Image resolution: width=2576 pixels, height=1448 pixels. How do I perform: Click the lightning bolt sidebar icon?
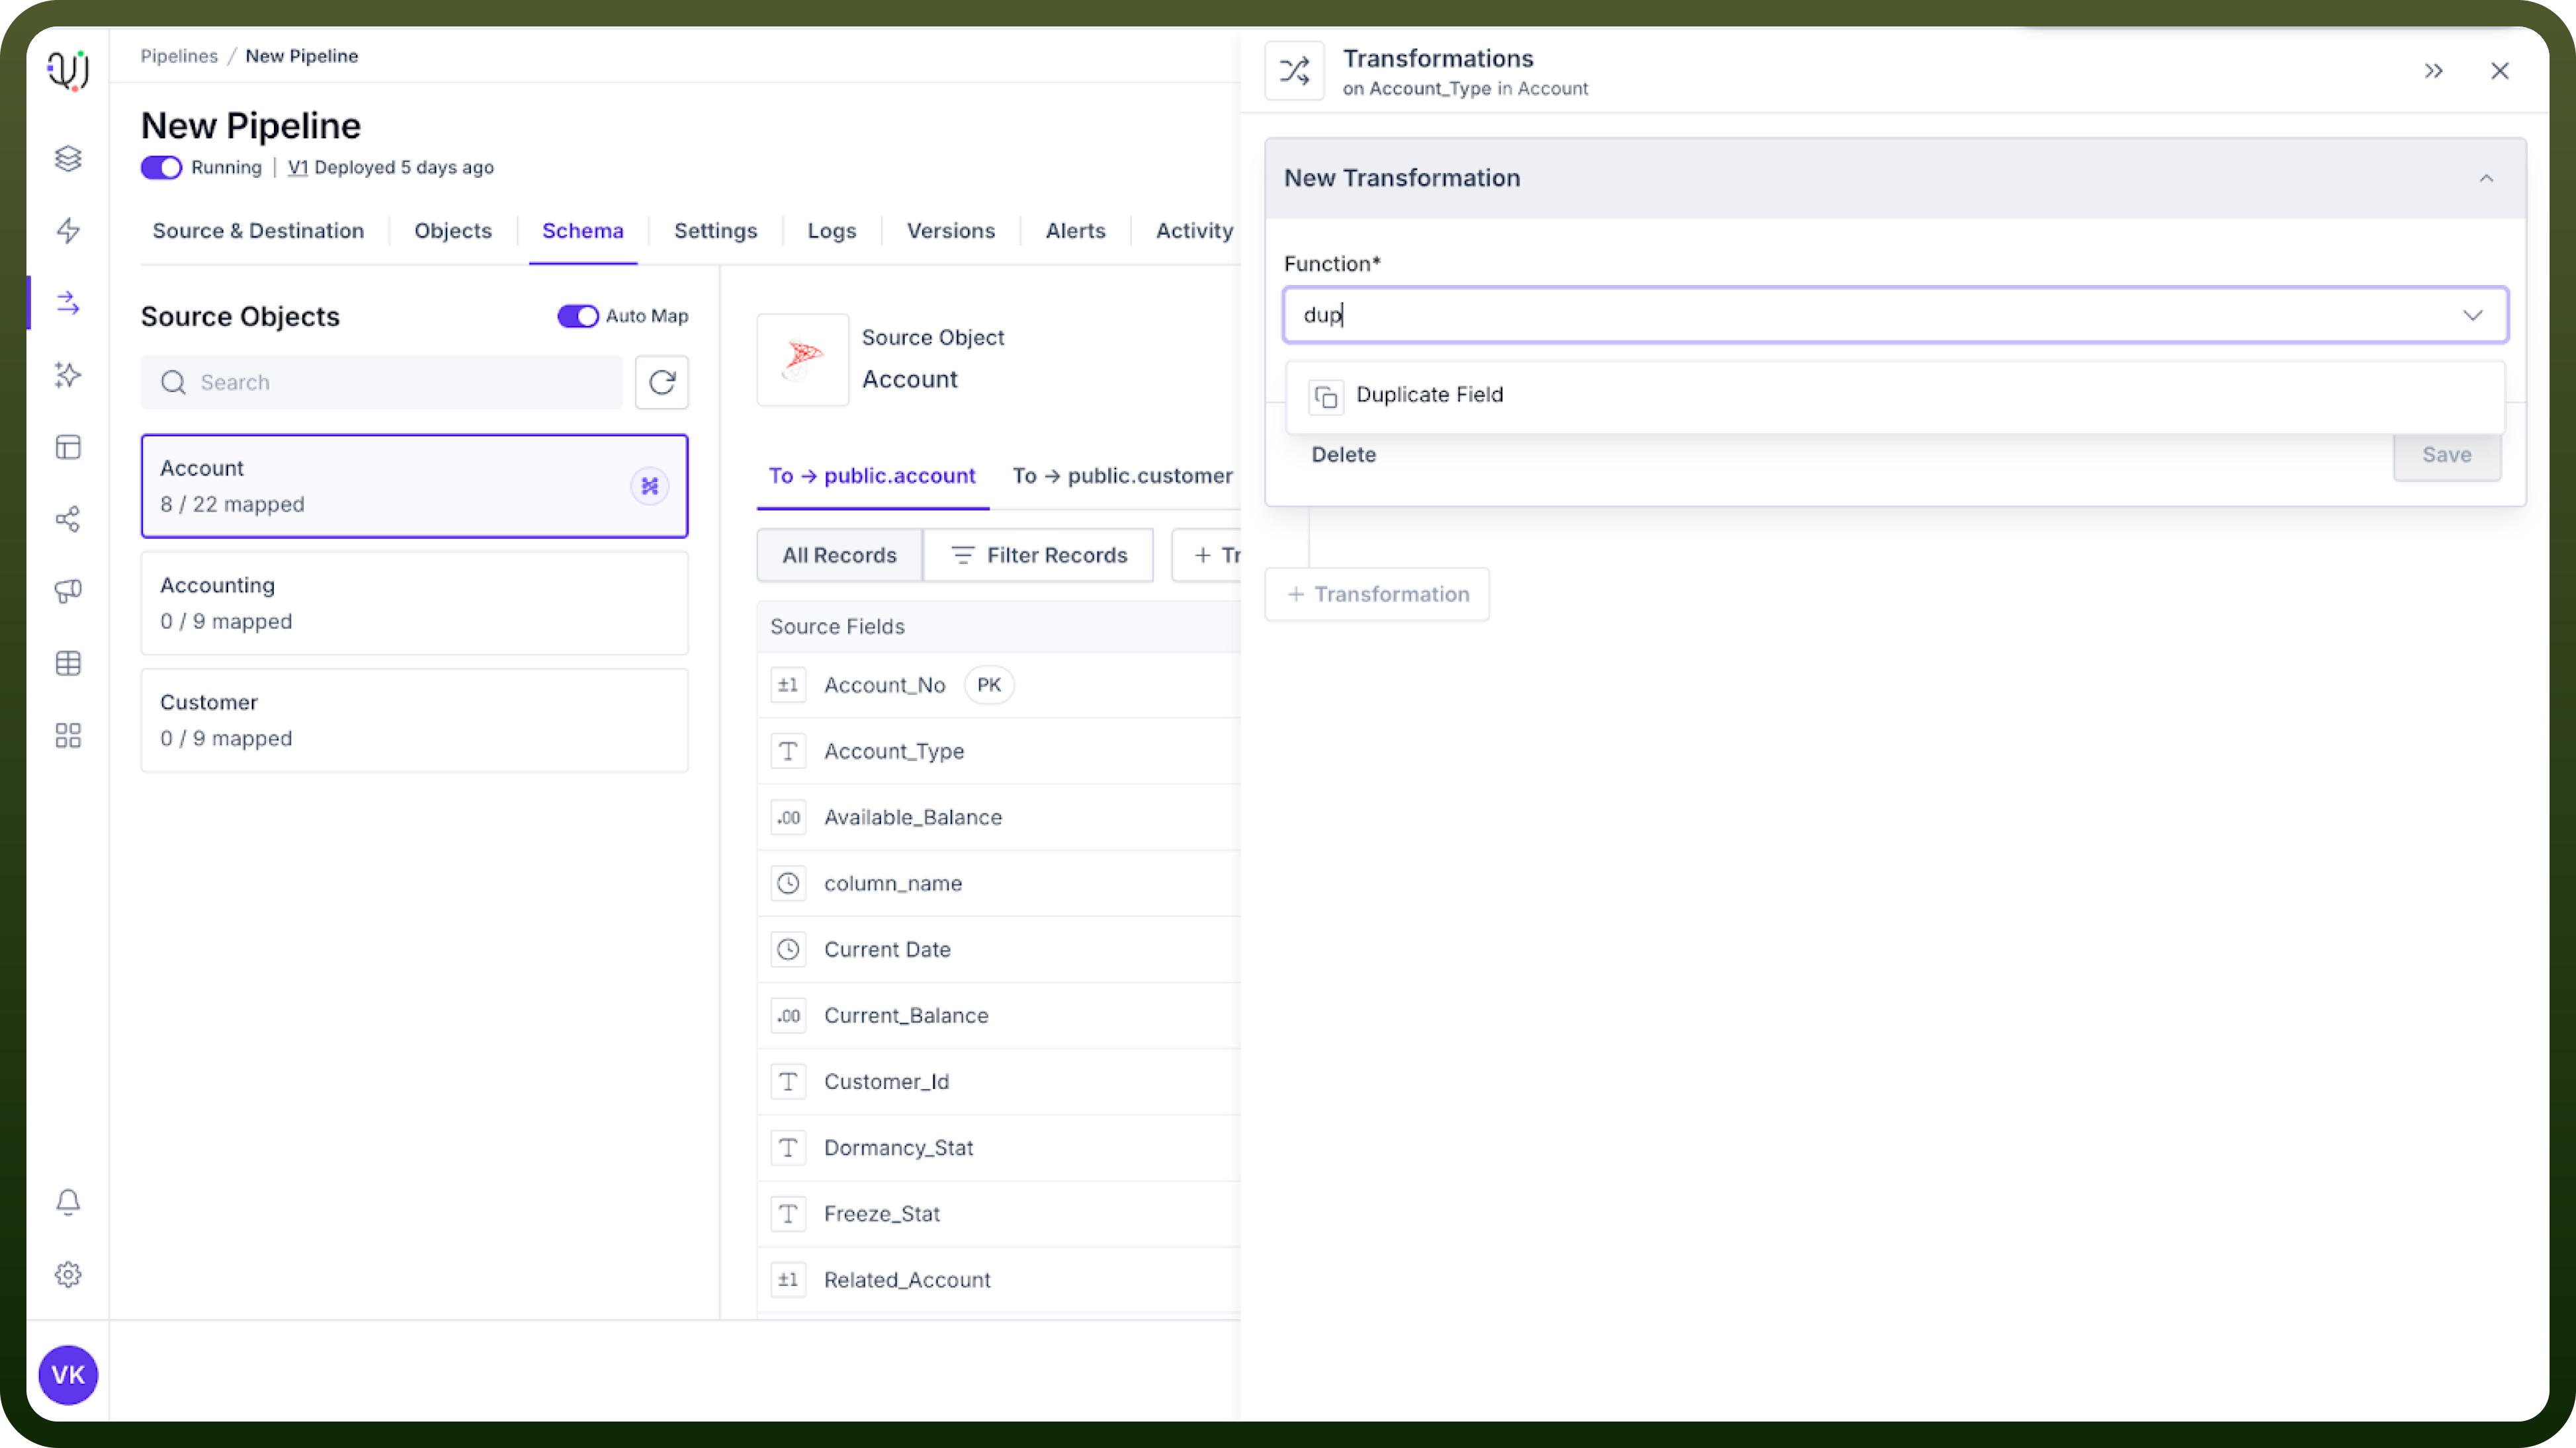coord(68,231)
